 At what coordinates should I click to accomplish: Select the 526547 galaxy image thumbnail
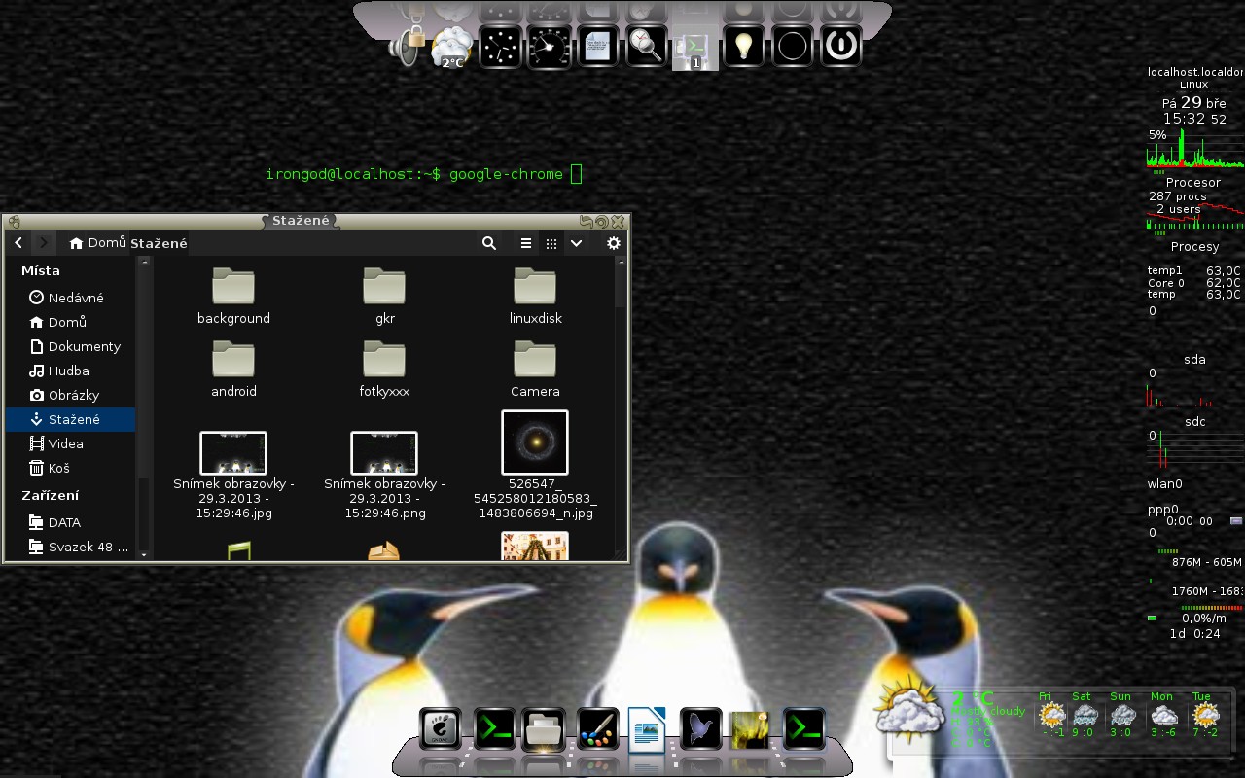click(x=535, y=442)
